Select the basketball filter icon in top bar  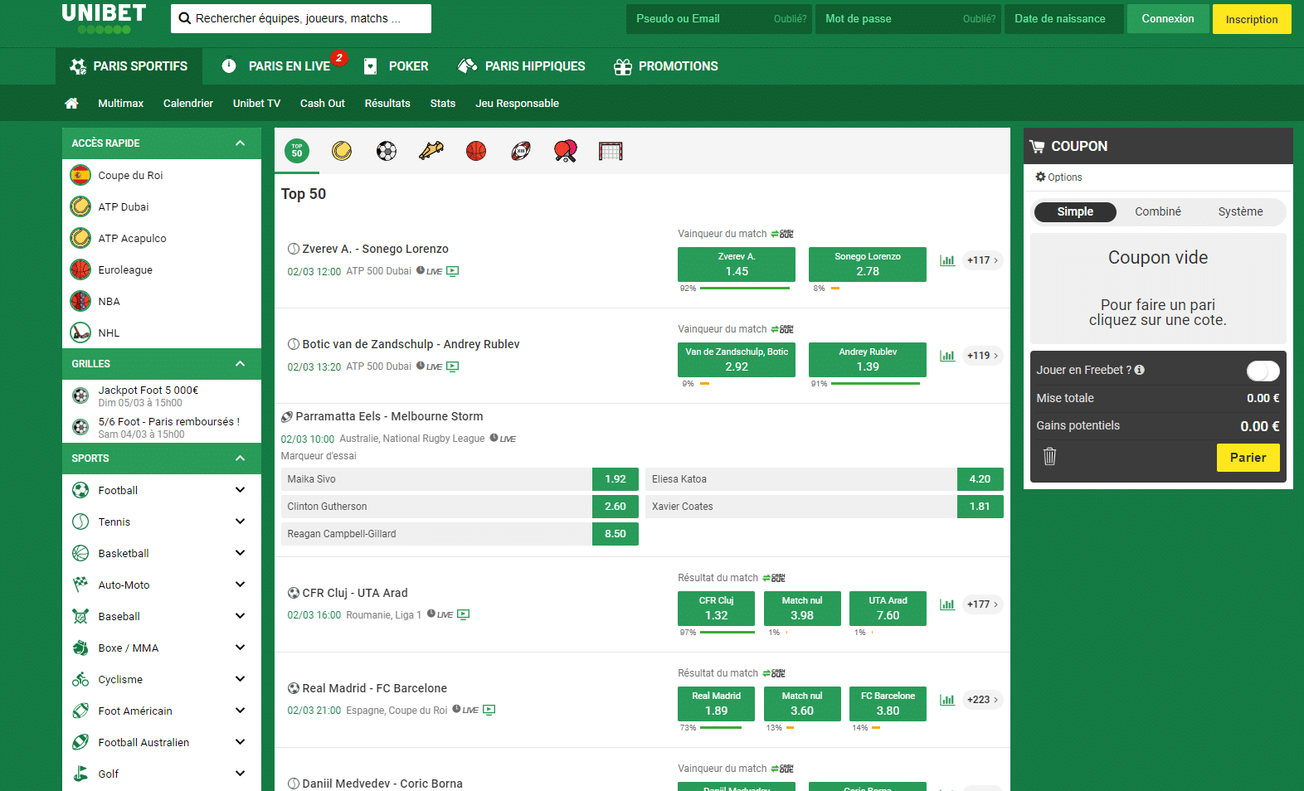click(x=476, y=151)
